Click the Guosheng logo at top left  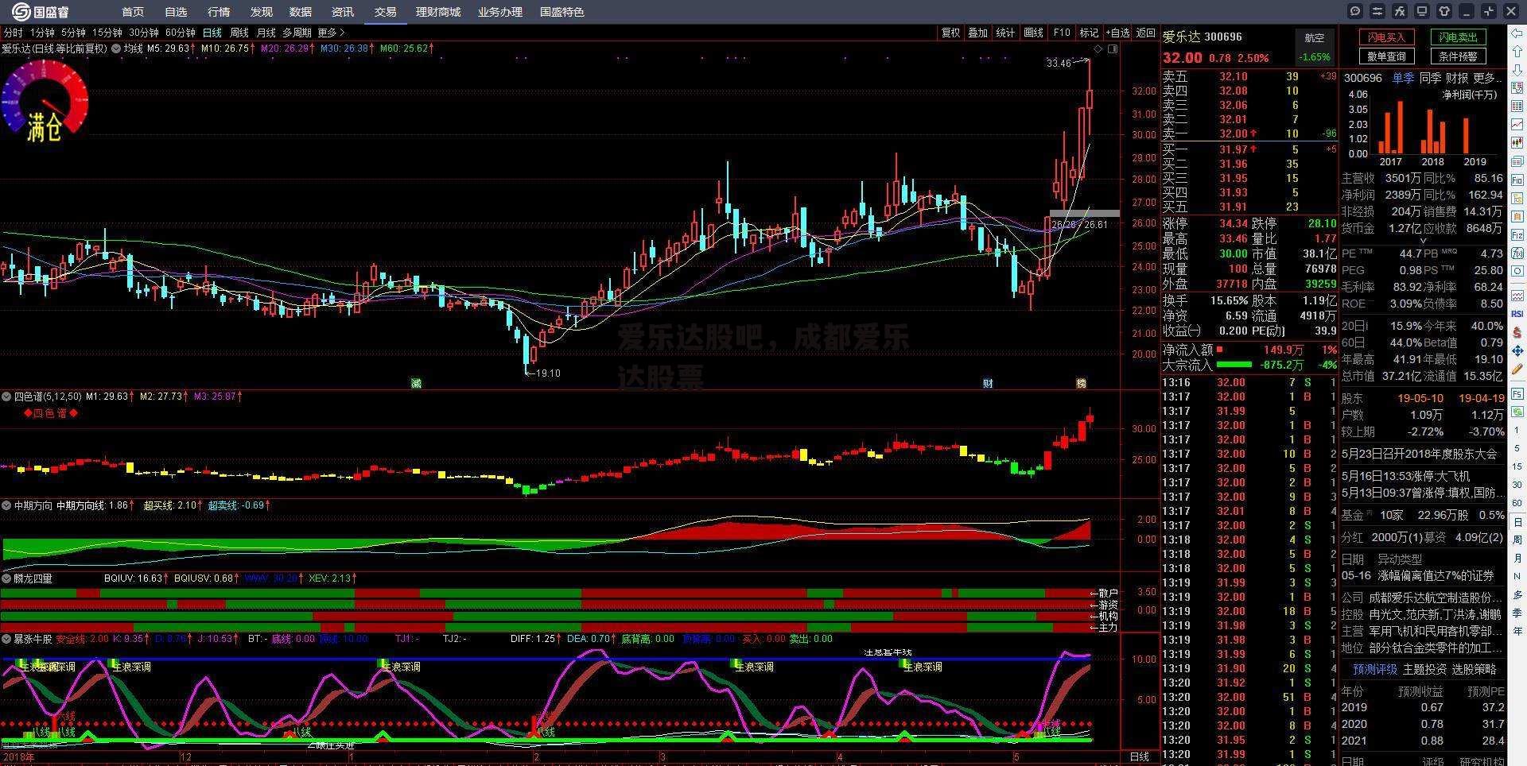pos(41,11)
